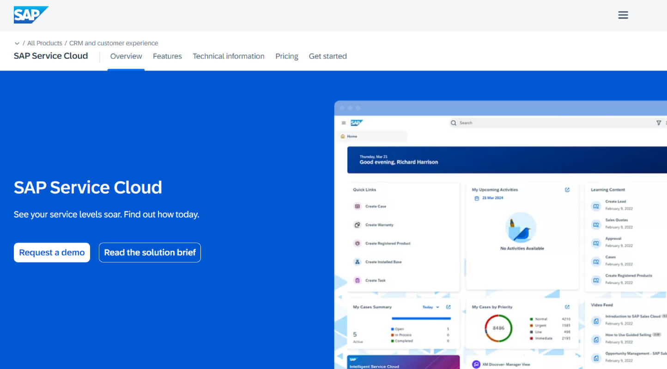Follow the CRM and customer experience breadcrumb
The width and height of the screenshot is (667, 369).
click(114, 43)
